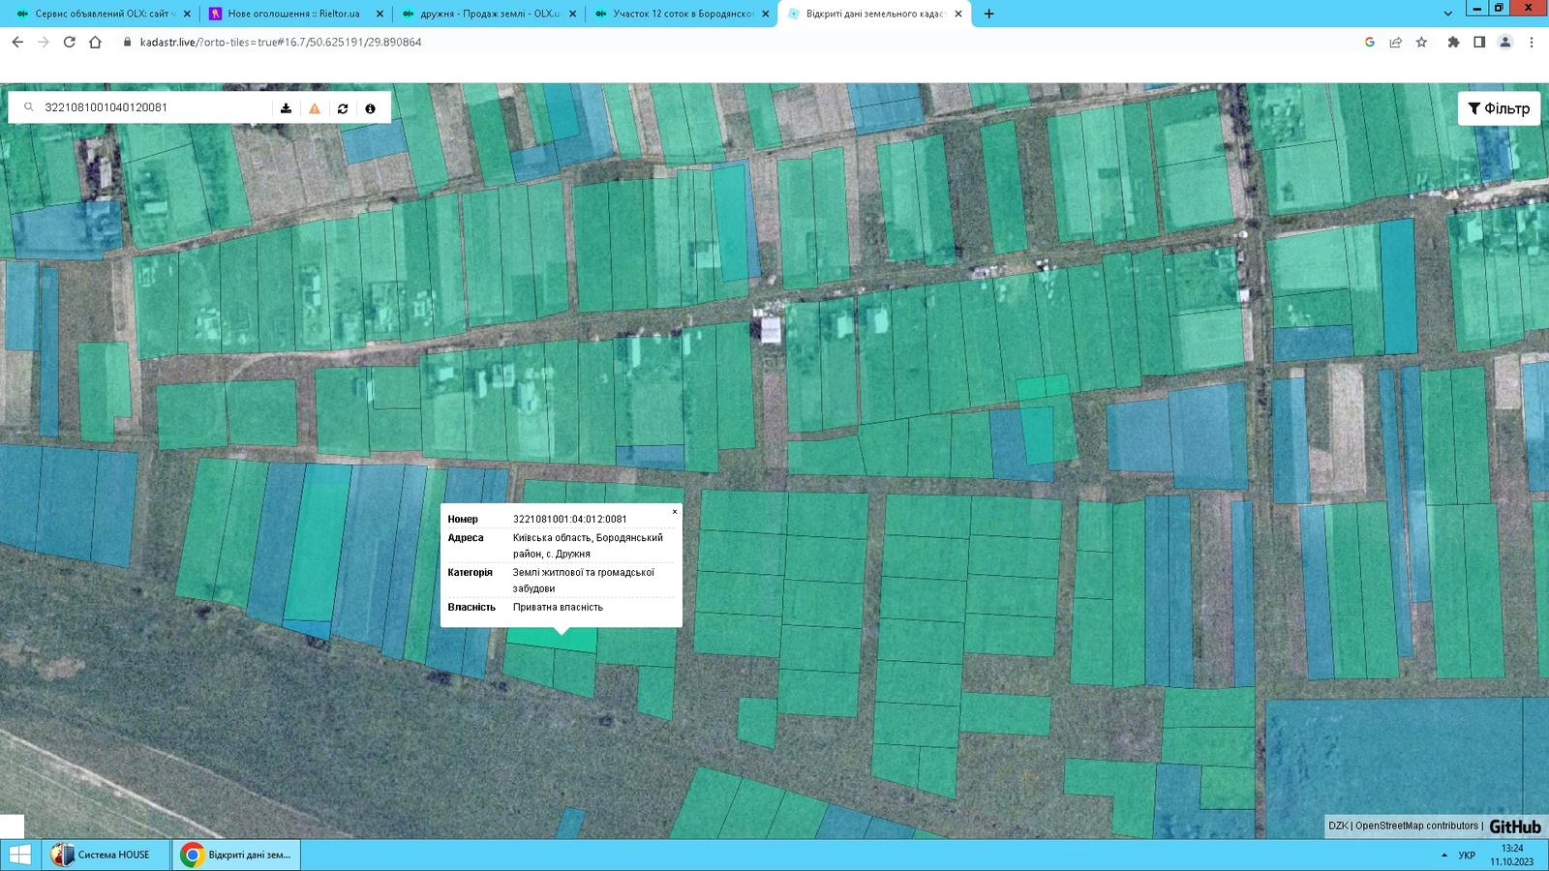Open the Фільтр filter panel

(x=1499, y=108)
